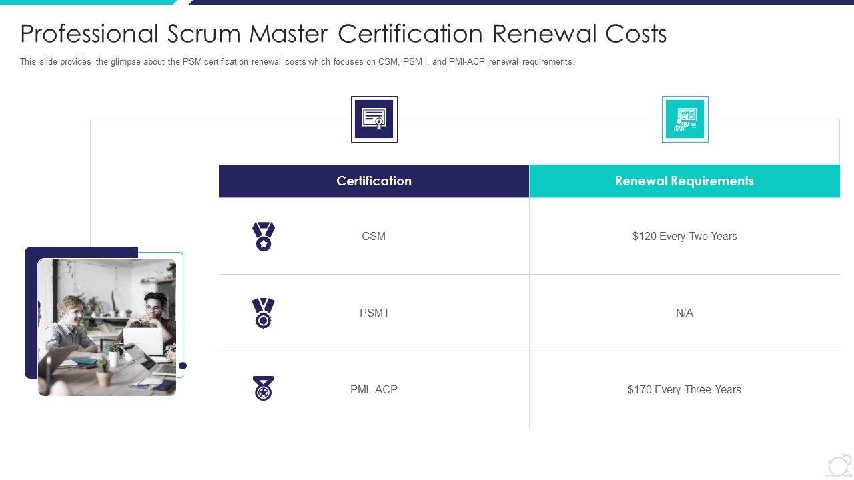Click the Renewal Requirements column header
Image resolution: width=854 pixels, height=480 pixels.
click(x=685, y=181)
